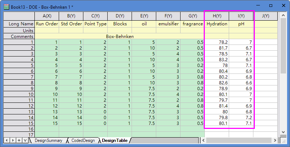Screen dimensions: 290x147
Task: Click the horizontal scrollbar right arrow
Action: [275, 140]
